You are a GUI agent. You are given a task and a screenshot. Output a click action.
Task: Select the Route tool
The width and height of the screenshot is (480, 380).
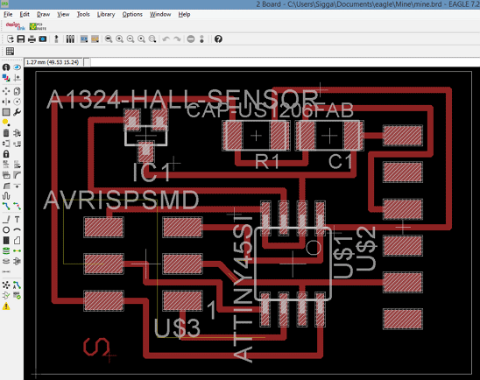tap(6, 207)
